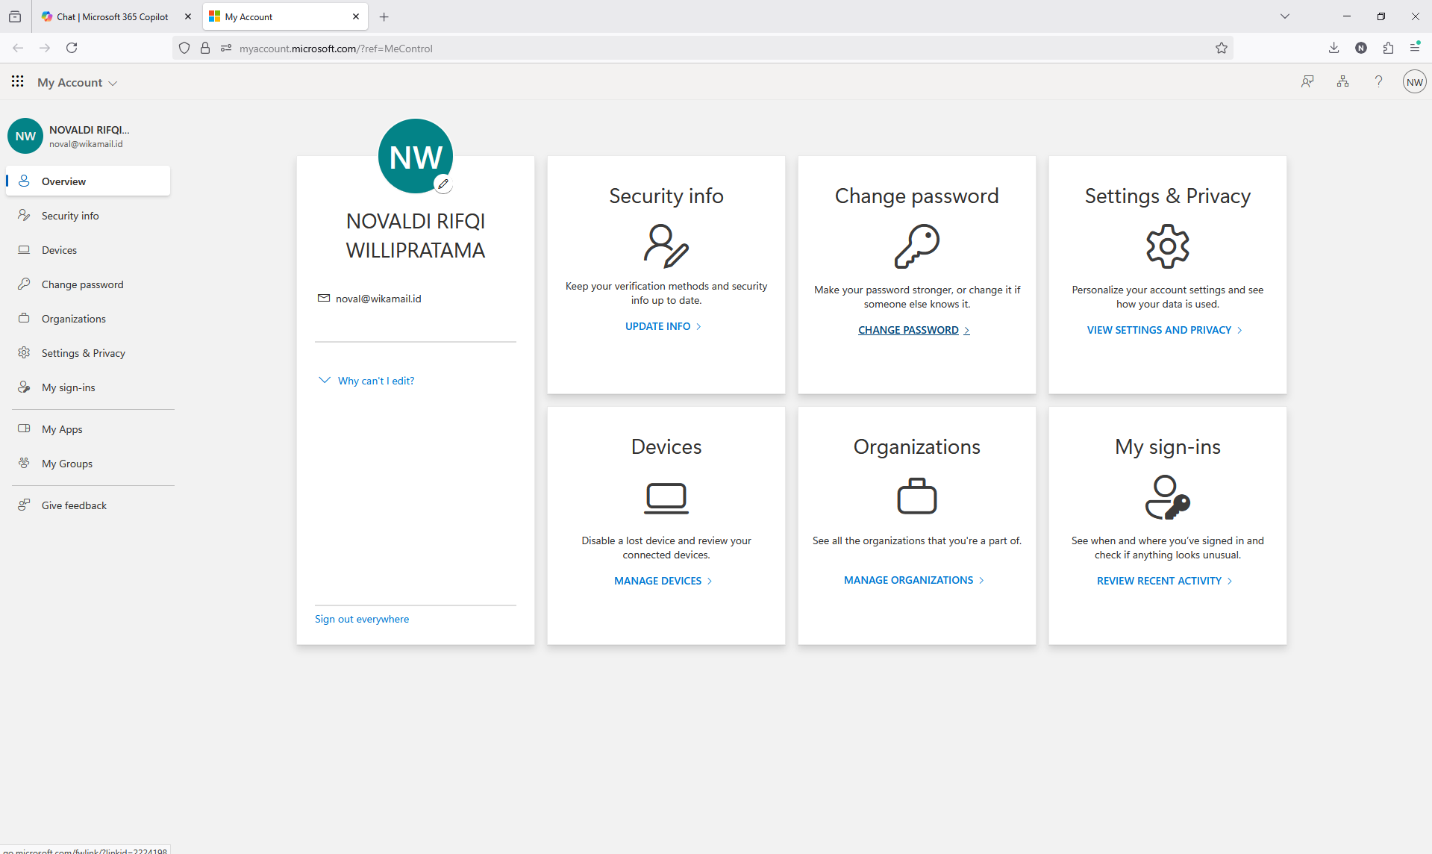Expand the "Why can't I edit?" section

pyautogui.click(x=366, y=380)
